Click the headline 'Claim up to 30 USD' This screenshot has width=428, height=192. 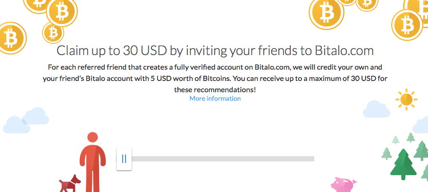click(215, 50)
